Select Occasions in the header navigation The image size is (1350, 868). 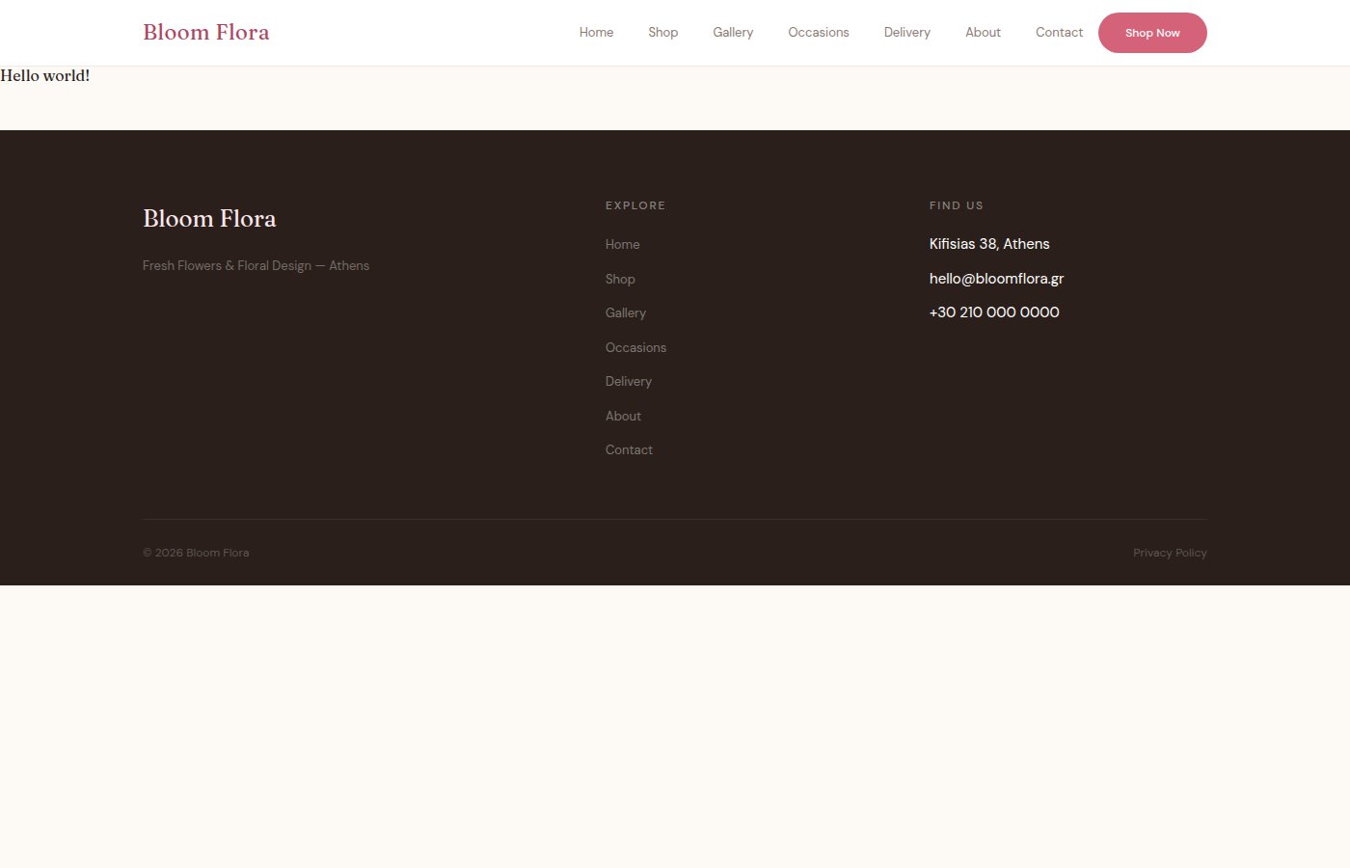[x=818, y=32]
